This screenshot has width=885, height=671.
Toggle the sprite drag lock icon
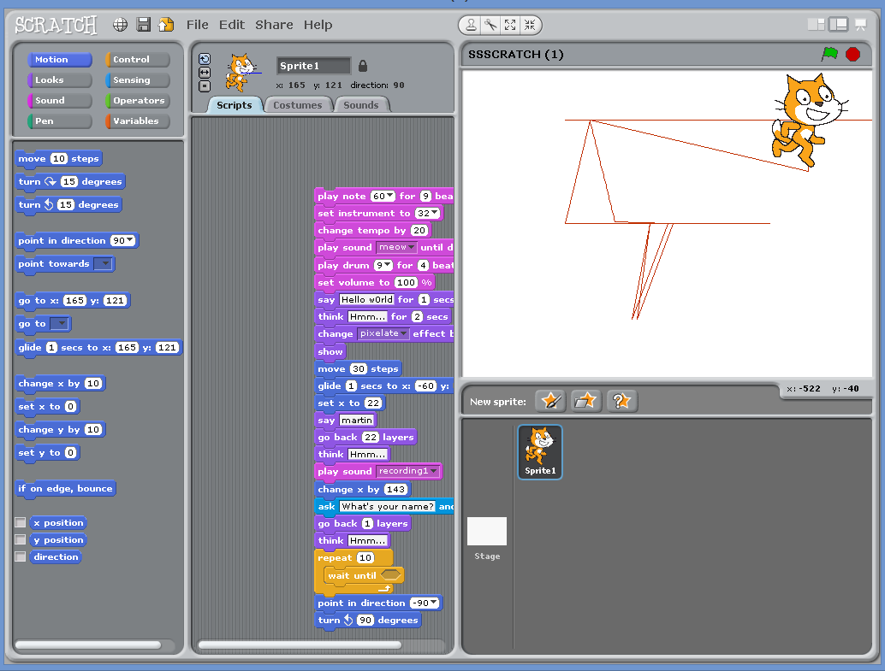coord(363,66)
